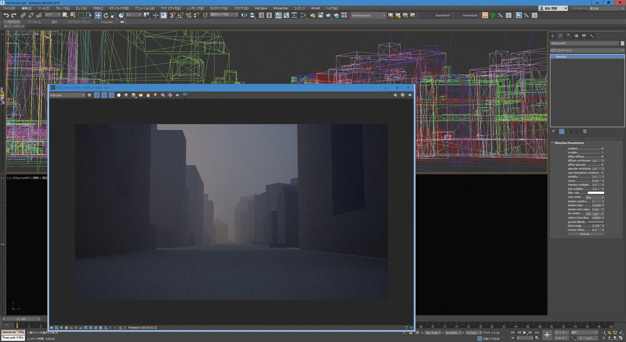
Task: Activate the Select and Rotate tool
Action: pos(106,15)
